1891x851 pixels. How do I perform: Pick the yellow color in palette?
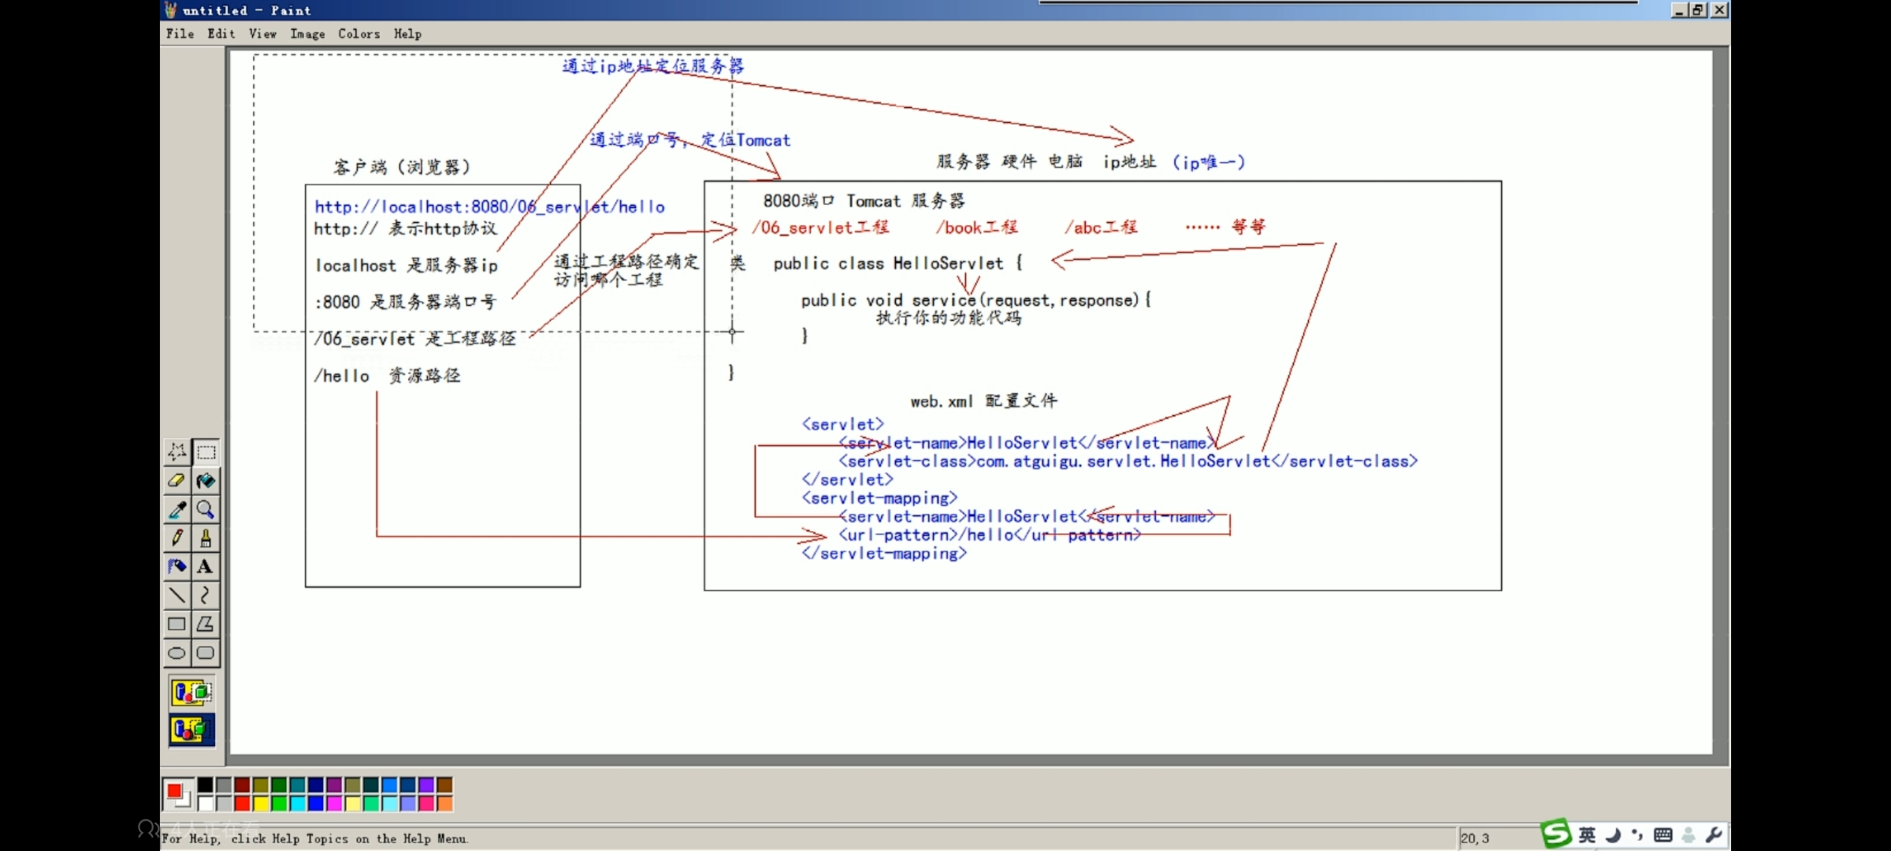click(x=261, y=803)
